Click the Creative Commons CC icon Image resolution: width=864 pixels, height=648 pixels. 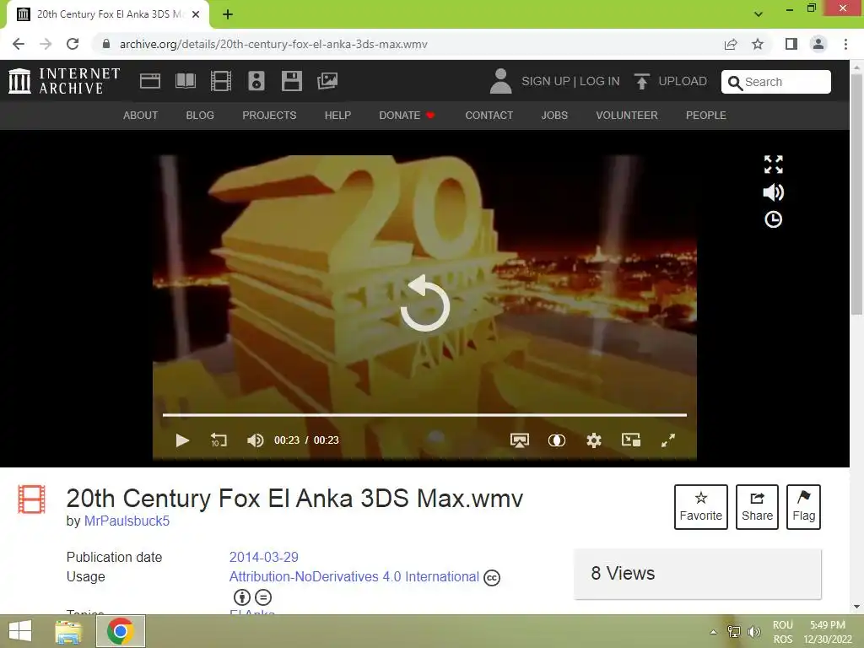[x=492, y=577]
